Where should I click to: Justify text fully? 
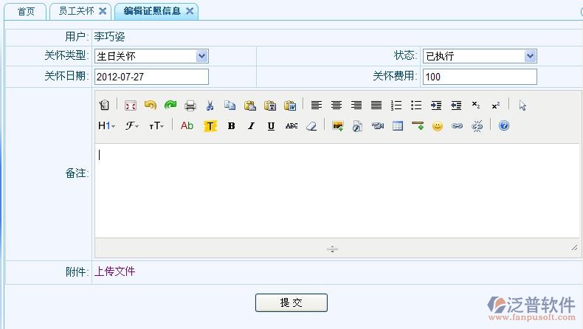point(376,105)
